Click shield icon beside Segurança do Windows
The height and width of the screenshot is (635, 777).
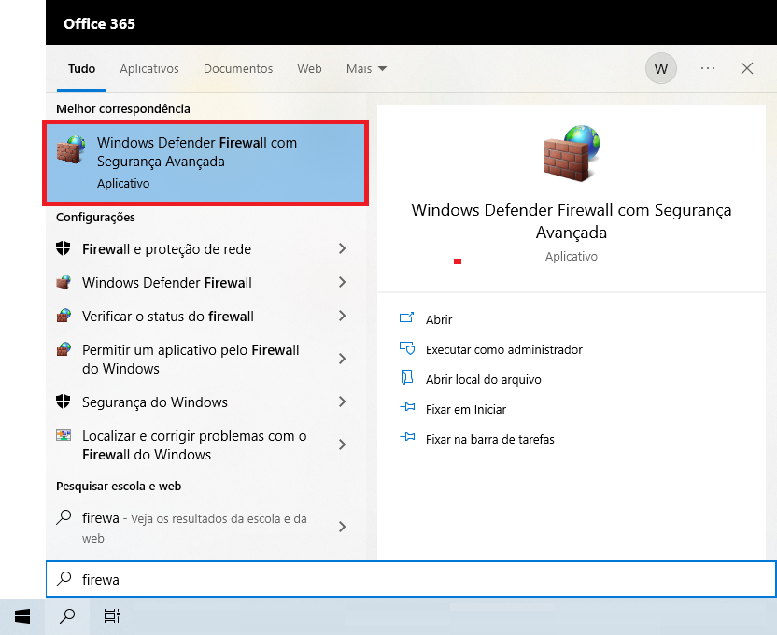point(64,402)
